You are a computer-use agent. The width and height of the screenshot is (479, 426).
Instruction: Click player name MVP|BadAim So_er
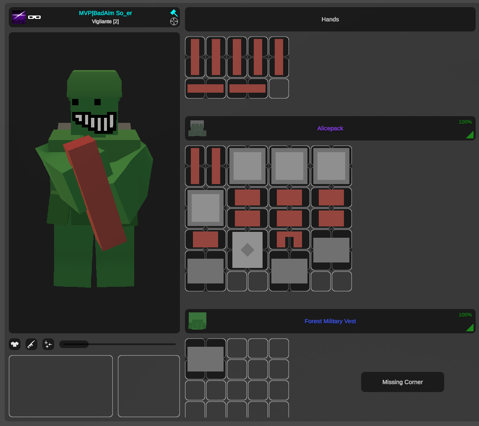tap(105, 13)
